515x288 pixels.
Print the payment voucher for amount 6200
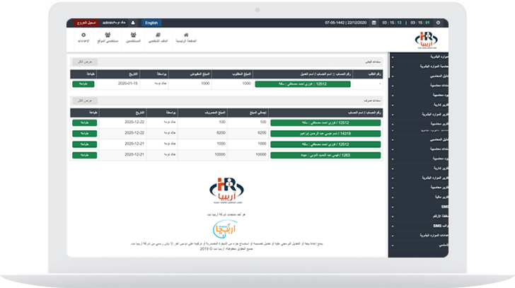(x=83, y=133)
